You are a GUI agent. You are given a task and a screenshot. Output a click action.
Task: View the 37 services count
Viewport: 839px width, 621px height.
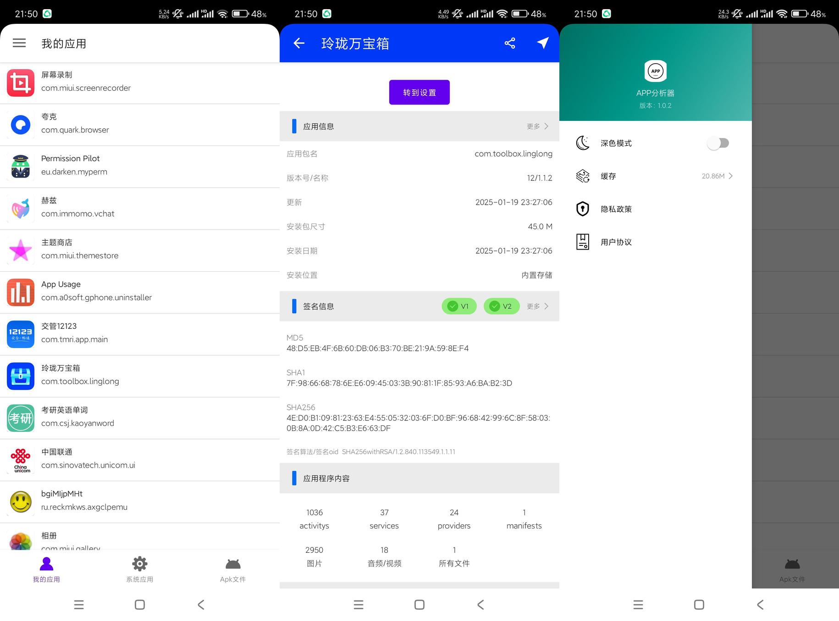384,519
